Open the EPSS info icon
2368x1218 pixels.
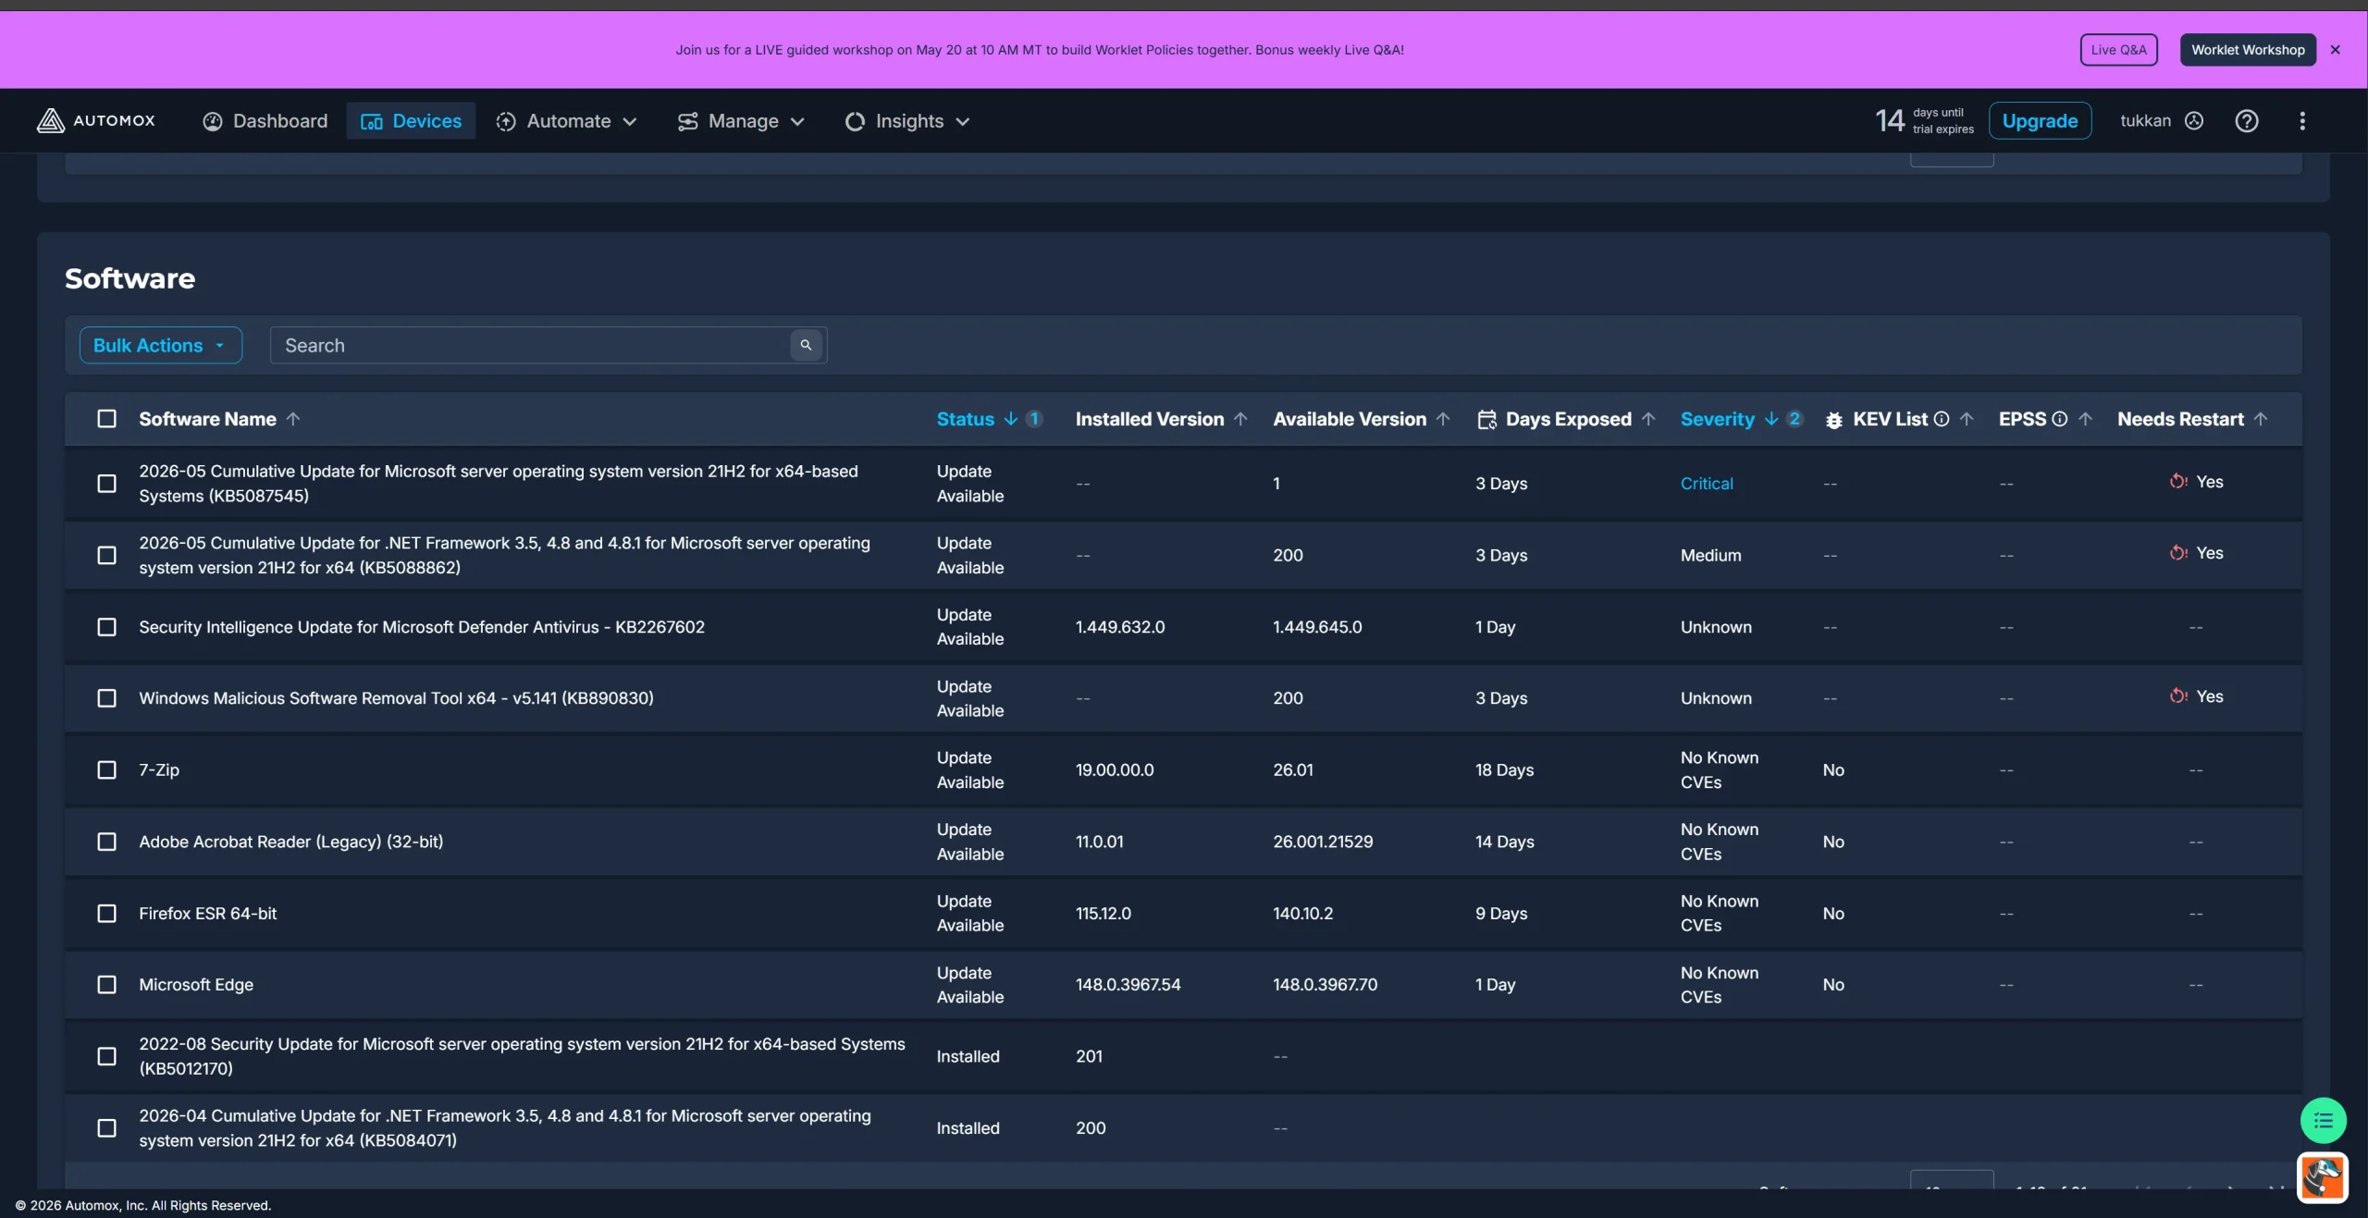(x=2060, y=419)
